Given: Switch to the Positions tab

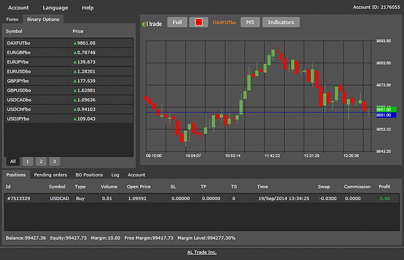Looking at the screenshot, I should pos(16,174).
